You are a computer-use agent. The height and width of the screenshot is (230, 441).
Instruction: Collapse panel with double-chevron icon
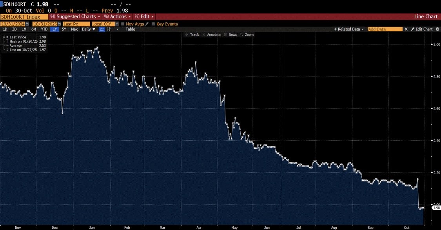[x=406, y=29]
